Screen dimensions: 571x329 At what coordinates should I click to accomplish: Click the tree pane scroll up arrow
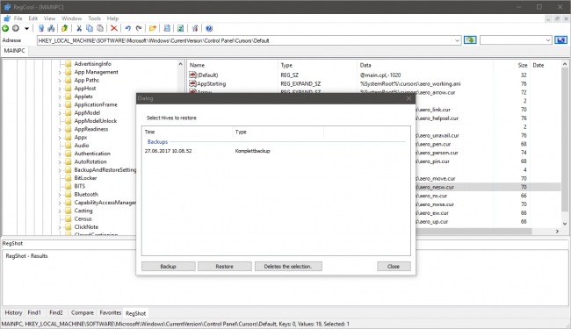coord(180,64)
